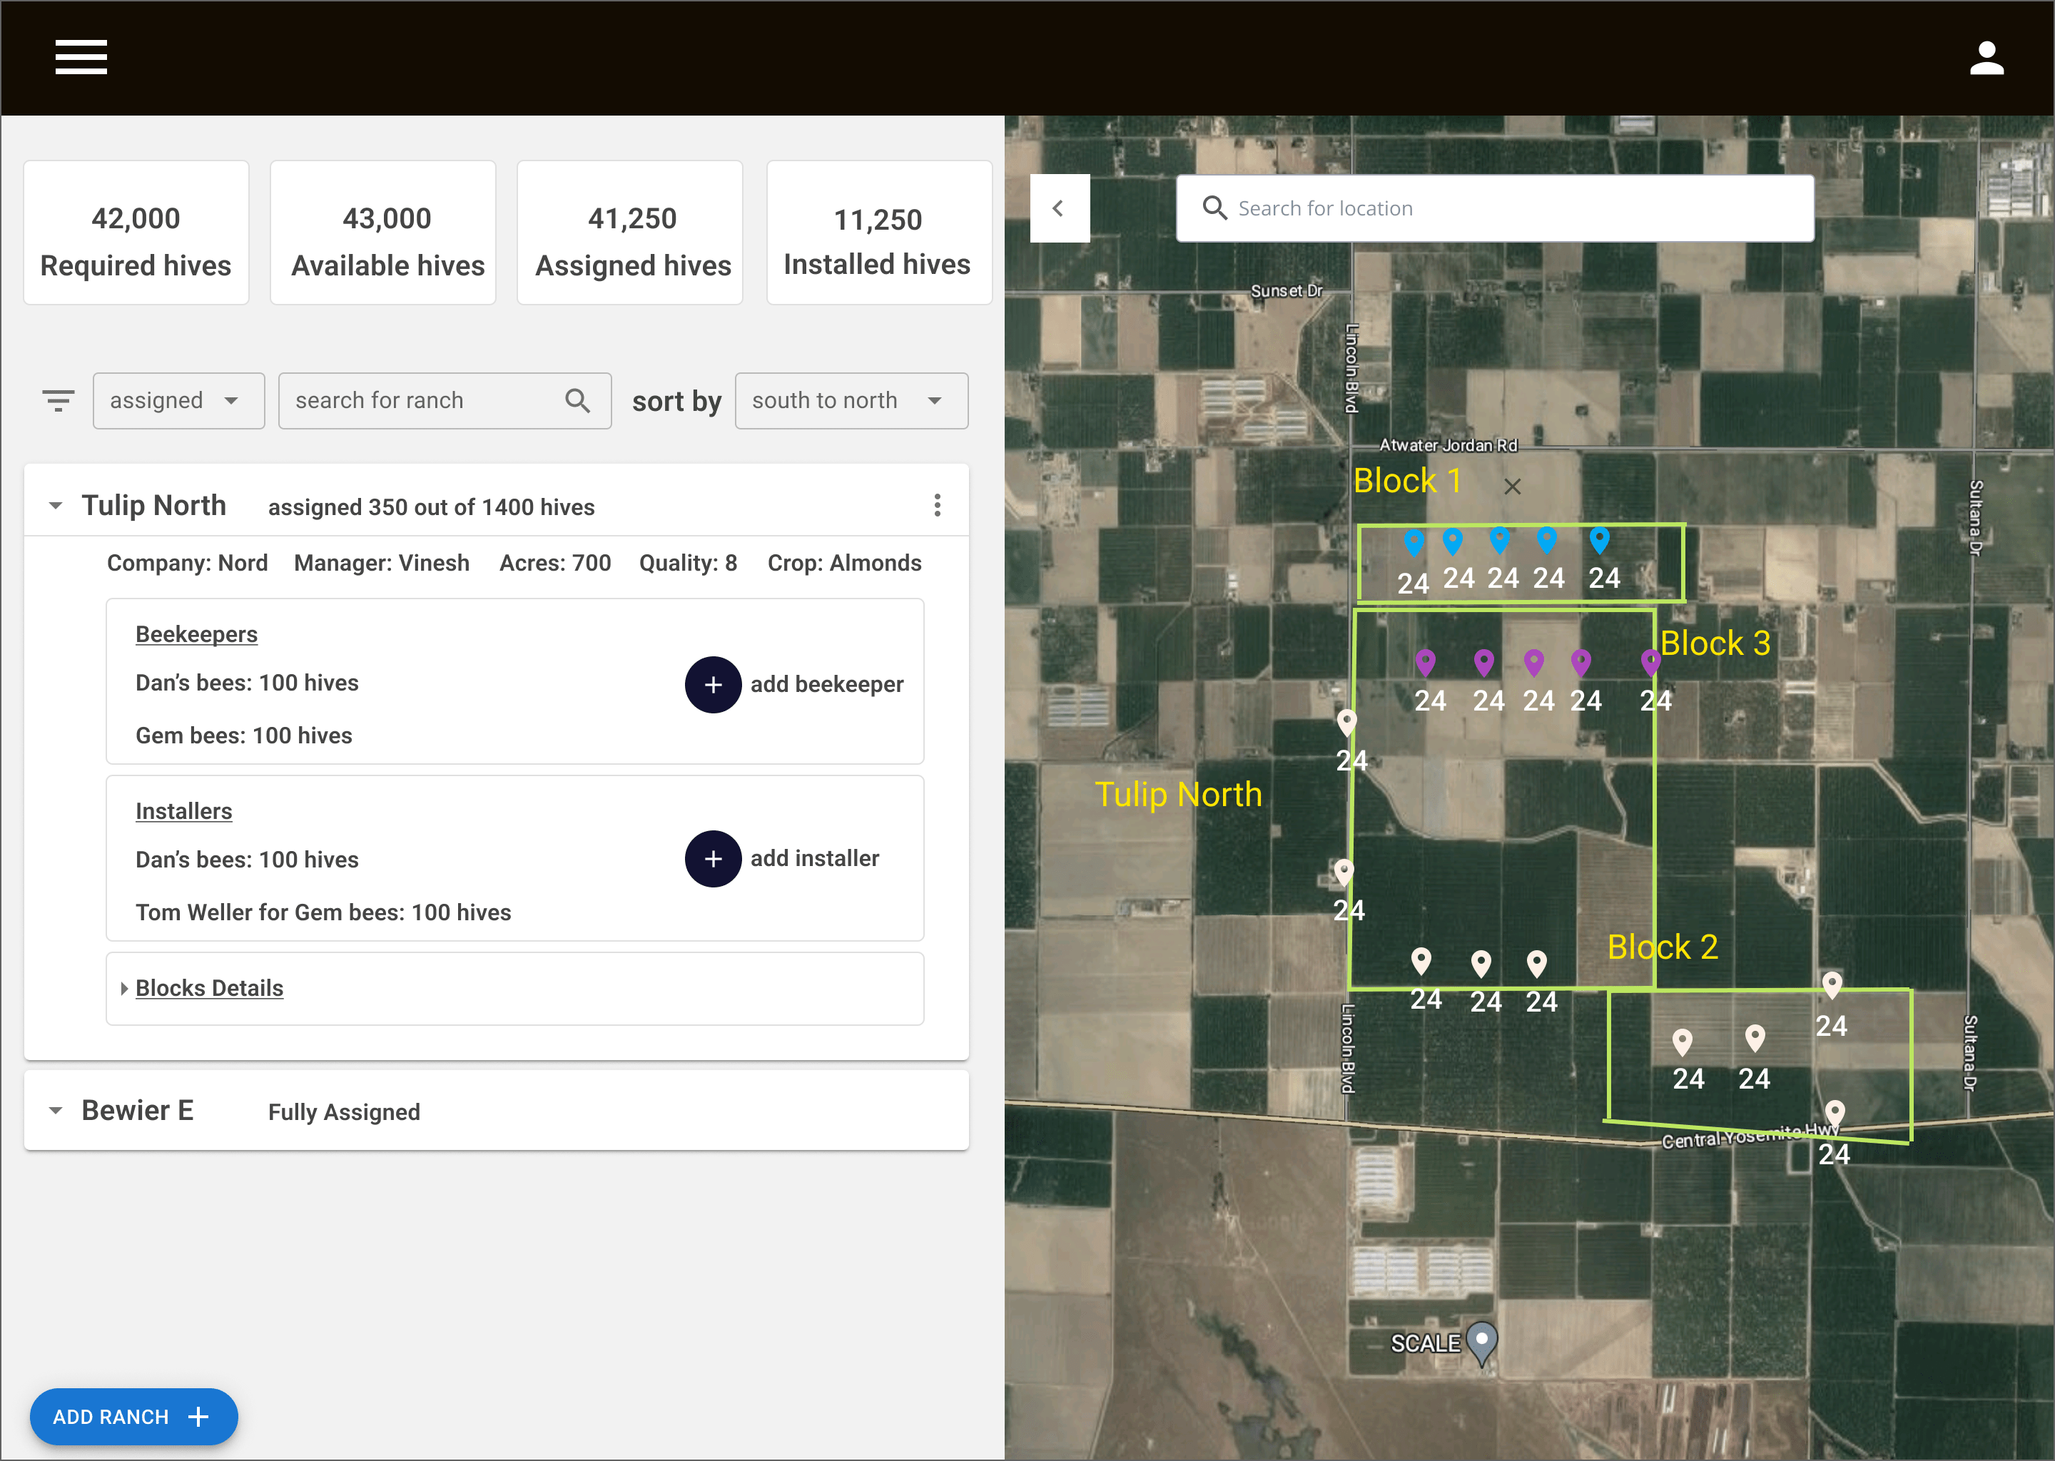
Task: Click the user profile icon
Action: tap(1986, 58)
